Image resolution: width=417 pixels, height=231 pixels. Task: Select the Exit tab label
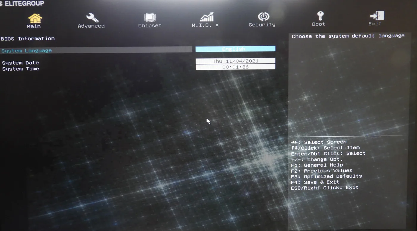click(x=375, y=24)
